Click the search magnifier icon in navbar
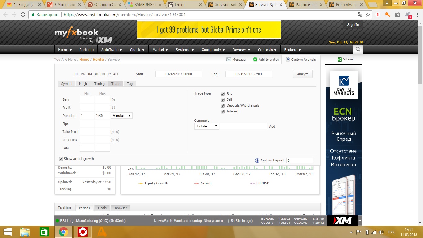 coord(358,50)
